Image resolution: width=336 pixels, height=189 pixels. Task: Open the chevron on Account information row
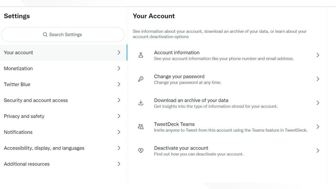pyautogui.click(x=318, y=55)
